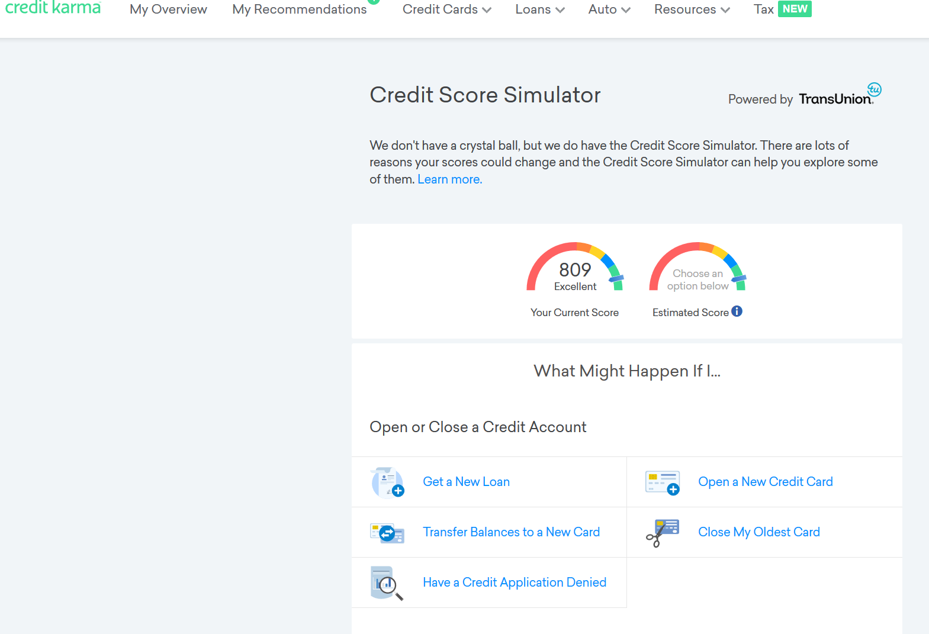Click the What Might Happen If I... heading

(x=627, y=371)
